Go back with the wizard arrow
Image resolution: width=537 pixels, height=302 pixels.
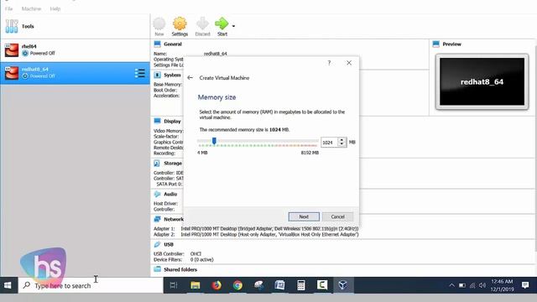coord(190,78)
